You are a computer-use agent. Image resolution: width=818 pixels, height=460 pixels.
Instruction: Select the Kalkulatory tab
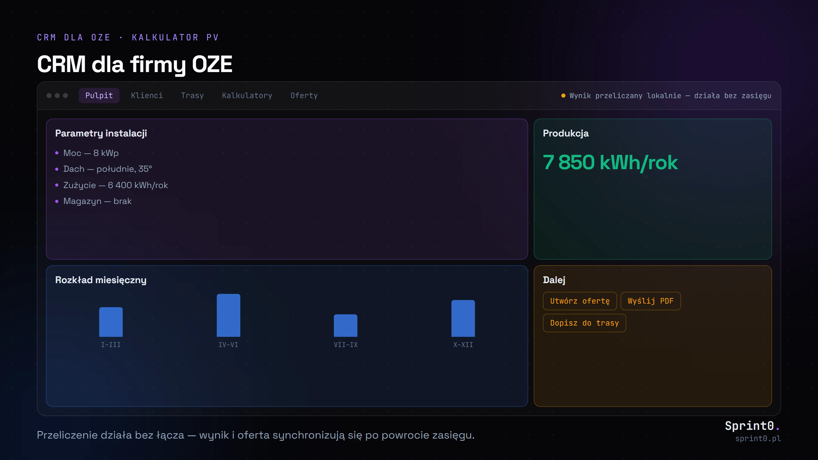click(247, 96)
